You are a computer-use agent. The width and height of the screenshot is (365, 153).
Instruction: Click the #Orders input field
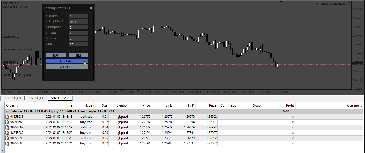point(79,16)
